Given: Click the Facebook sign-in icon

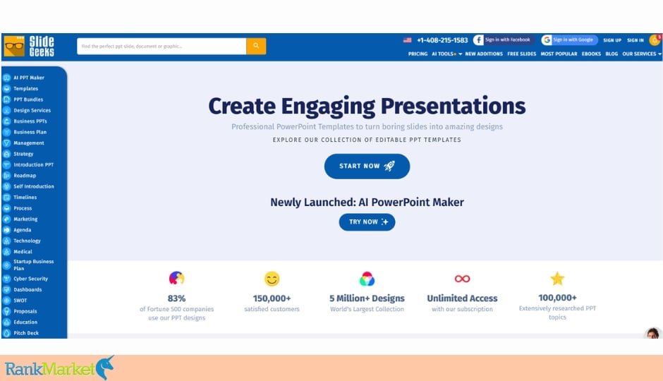Looking at the screenshot, I should pos(478,40).
